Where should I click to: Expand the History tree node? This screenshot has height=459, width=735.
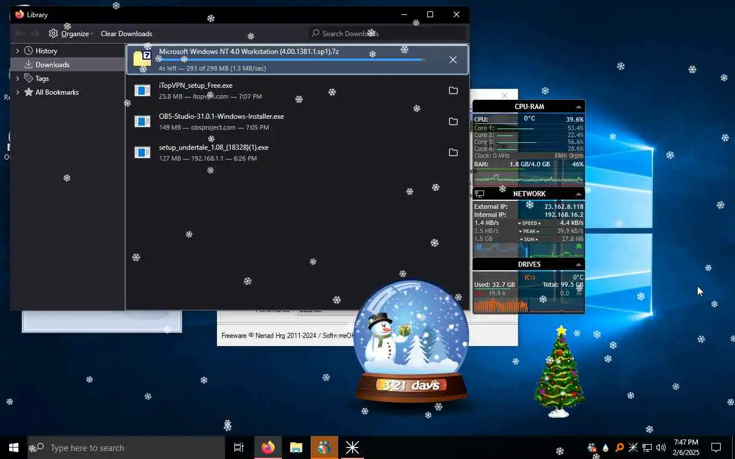point(17,51)
